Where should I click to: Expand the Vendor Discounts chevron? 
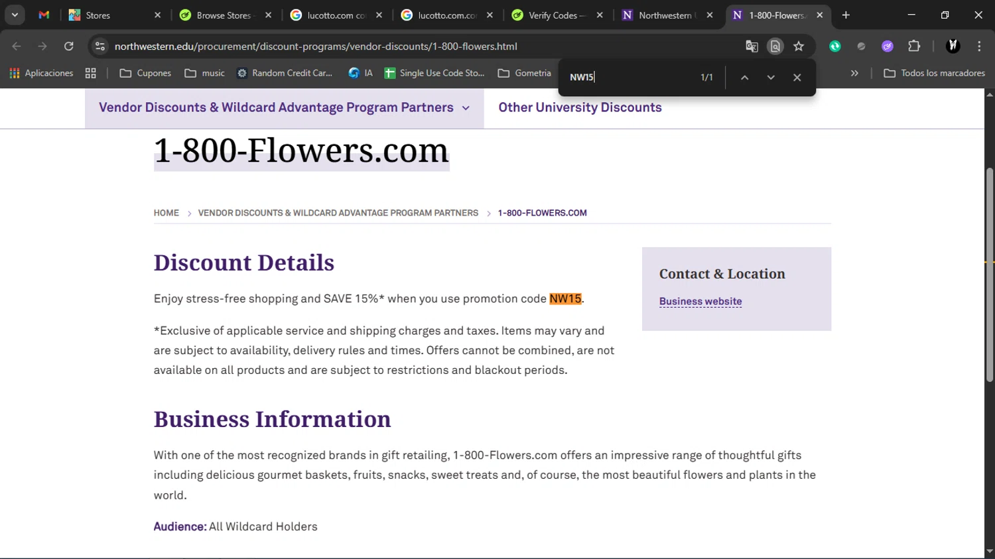tap(466, 108)
